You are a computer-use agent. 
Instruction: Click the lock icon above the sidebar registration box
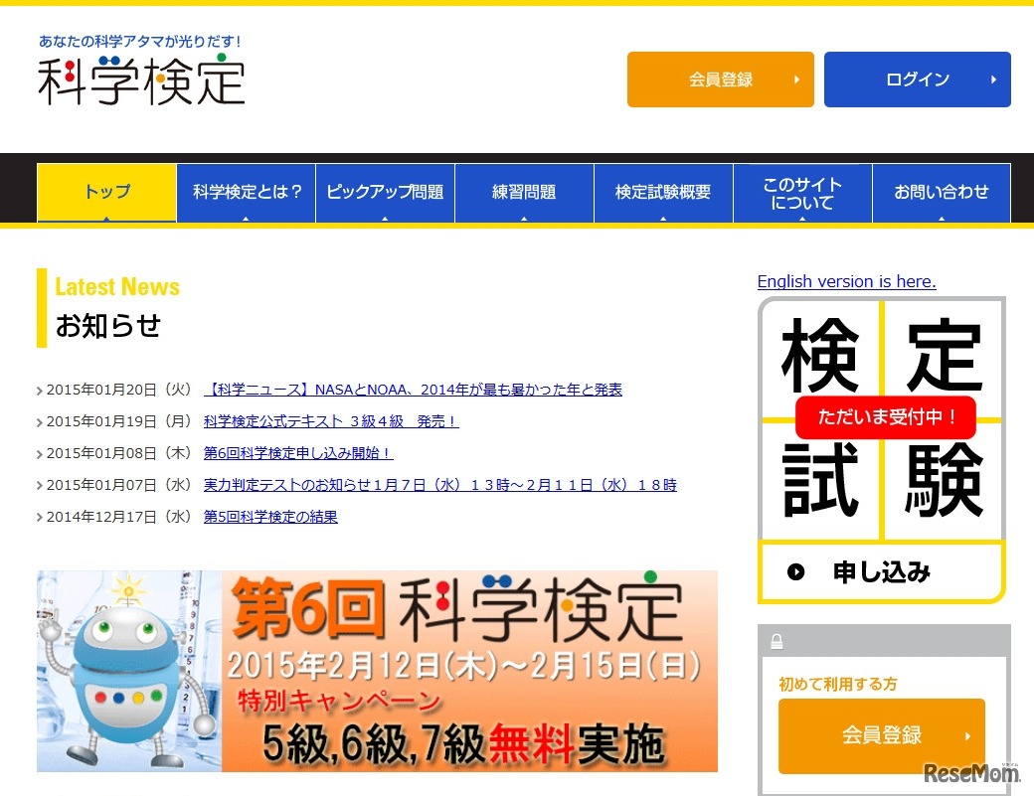(x=776, y=641)
